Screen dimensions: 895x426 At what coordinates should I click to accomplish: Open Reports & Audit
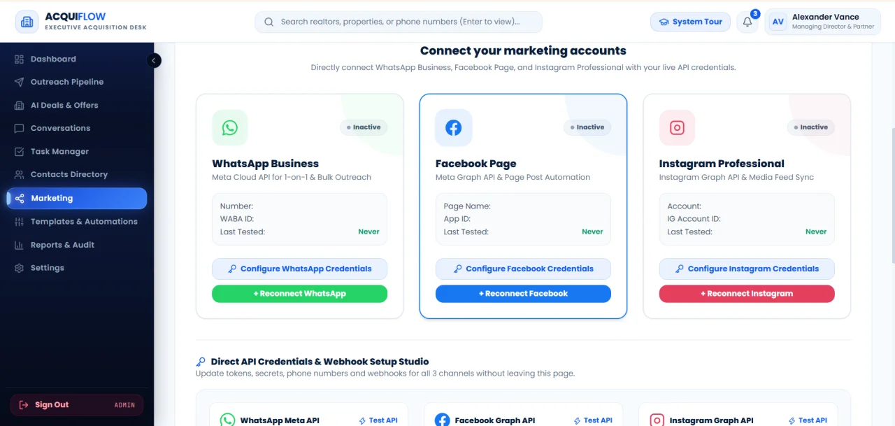click(x=77, y=245)
